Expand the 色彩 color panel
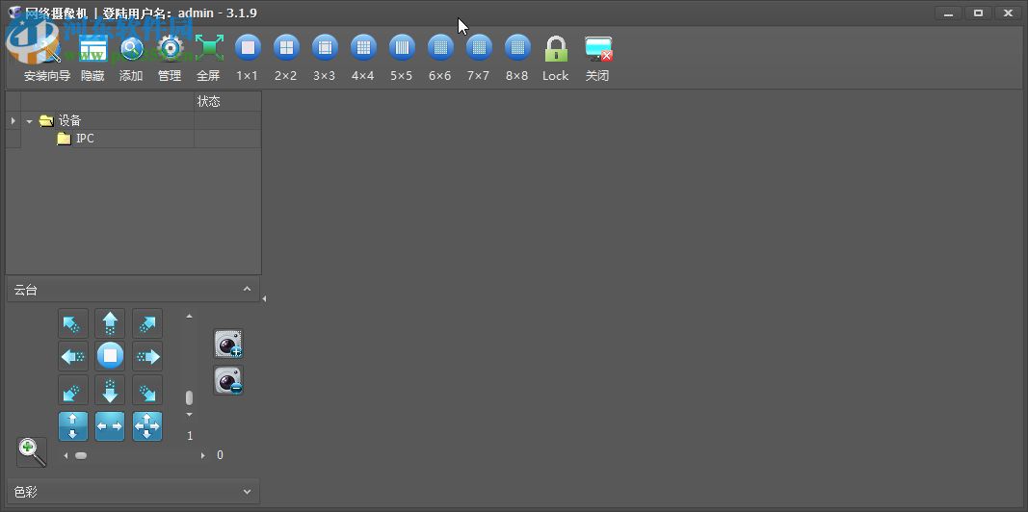 tap(248, 491)
